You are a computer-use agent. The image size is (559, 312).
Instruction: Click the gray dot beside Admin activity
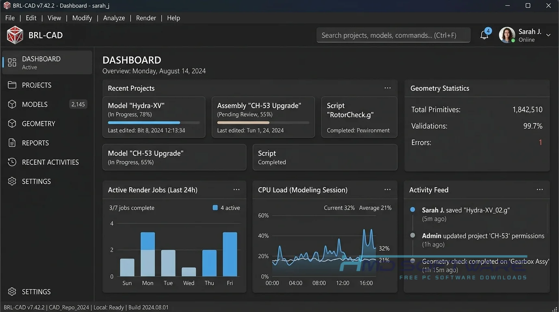pyautogui.click(x=413, y=235)
